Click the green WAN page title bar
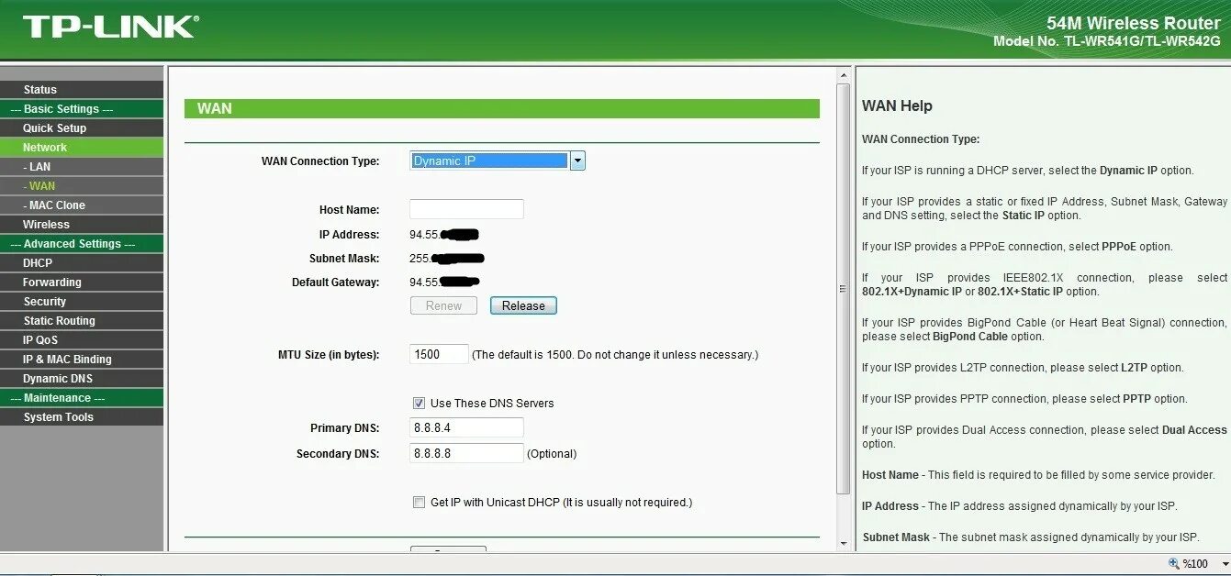Image resolution: width=1231 pixels, height=576 pixels. click(502, 108)
